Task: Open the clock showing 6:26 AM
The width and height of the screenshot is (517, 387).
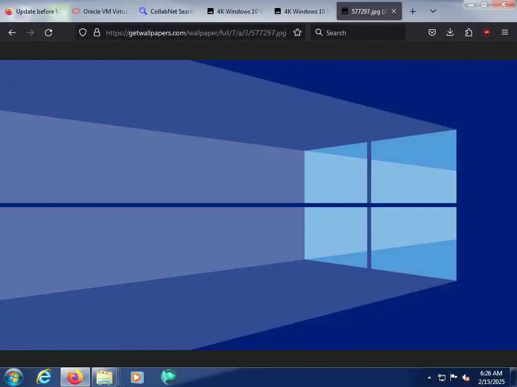Action: (x=491, y=377)
